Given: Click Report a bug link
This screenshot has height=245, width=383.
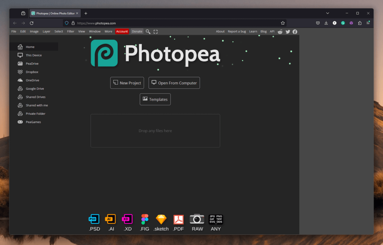Looking at the screenshot, I should (237, 31).
